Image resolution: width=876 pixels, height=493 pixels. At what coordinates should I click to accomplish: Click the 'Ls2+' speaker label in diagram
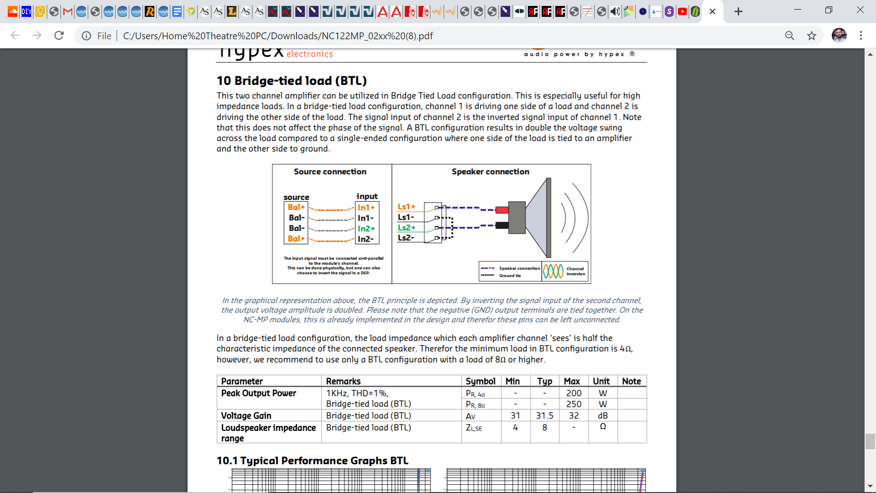[x=406, y=227]
